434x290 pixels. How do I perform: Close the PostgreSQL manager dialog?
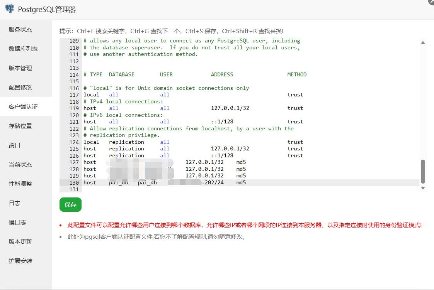(x=431, y=2)
